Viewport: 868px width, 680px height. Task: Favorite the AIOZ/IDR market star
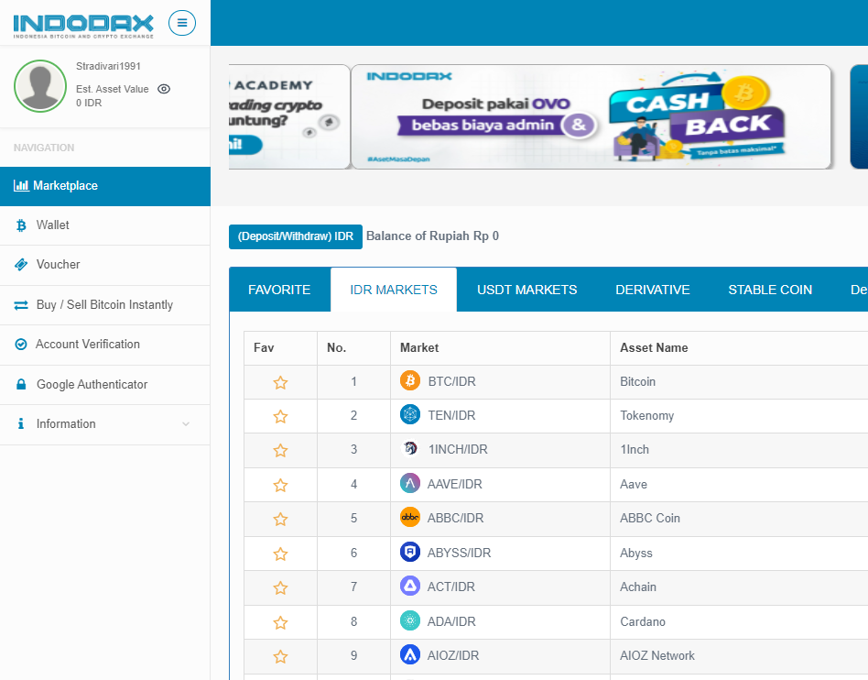[281, 657]
